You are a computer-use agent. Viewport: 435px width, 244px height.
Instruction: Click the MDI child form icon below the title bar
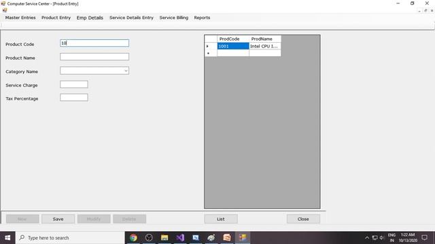click(5, 10)
